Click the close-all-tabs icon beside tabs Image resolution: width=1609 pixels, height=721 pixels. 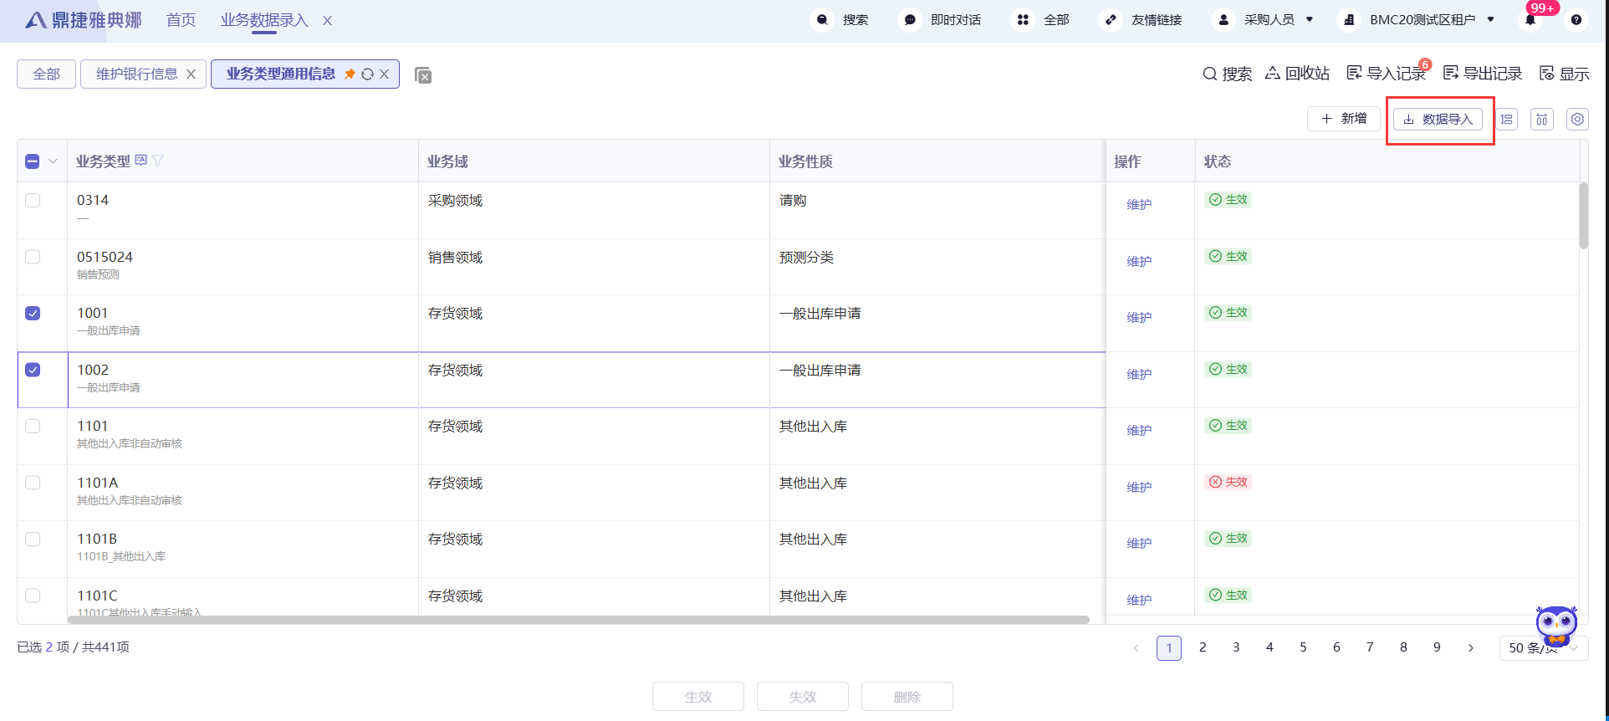423,75
